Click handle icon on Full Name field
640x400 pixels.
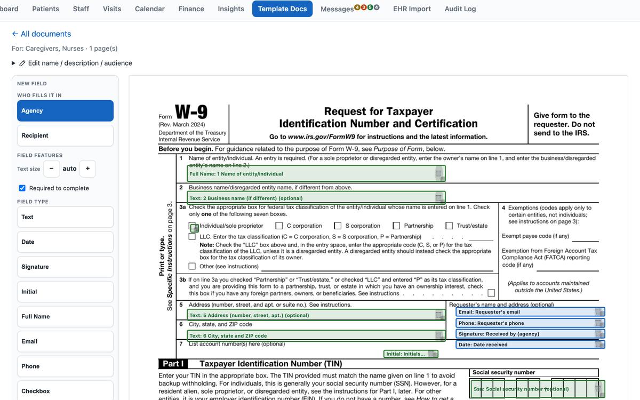(439, 173)
